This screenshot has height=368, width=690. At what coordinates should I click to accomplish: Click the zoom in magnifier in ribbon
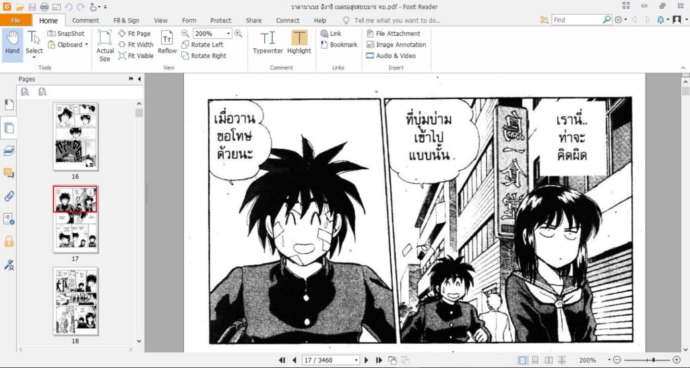[x=238, y=34]
